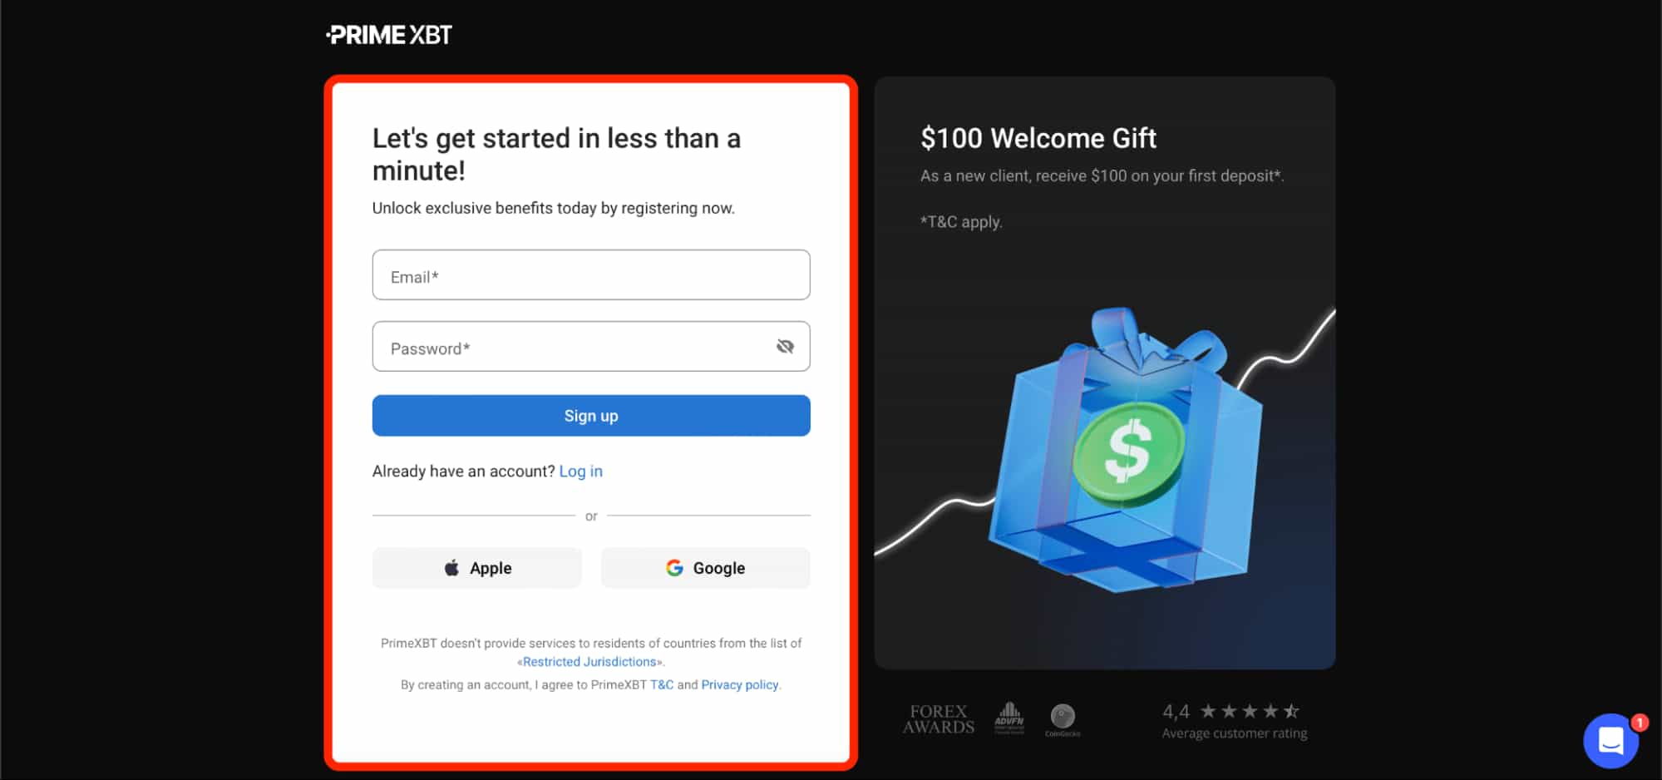Toggle password visibility eye icon
The height and width of the screenshot is (780, 1662).
coord(785,347)
